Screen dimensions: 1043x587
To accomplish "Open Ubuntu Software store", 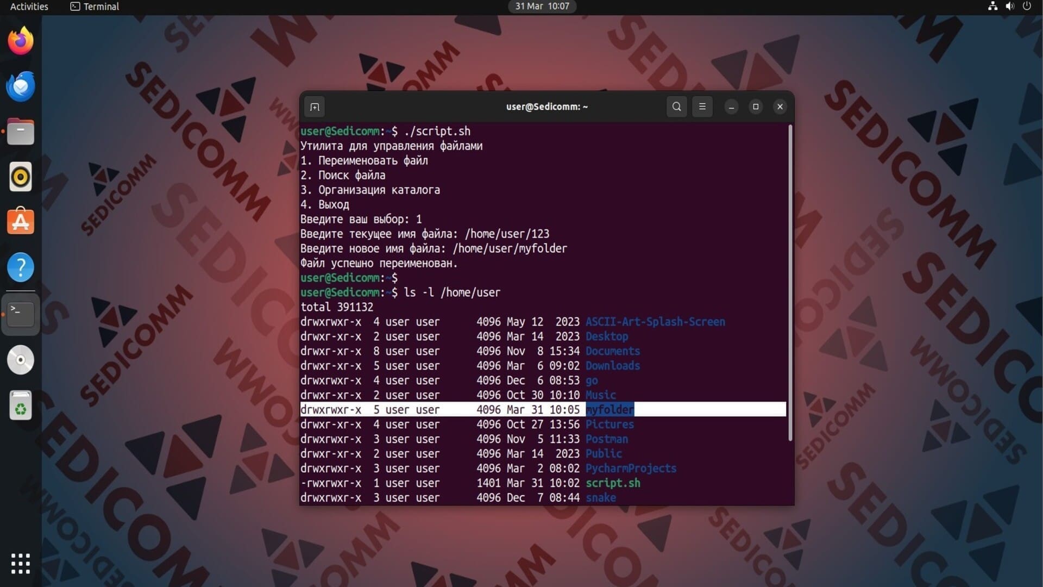I will (x=21, y=222).
